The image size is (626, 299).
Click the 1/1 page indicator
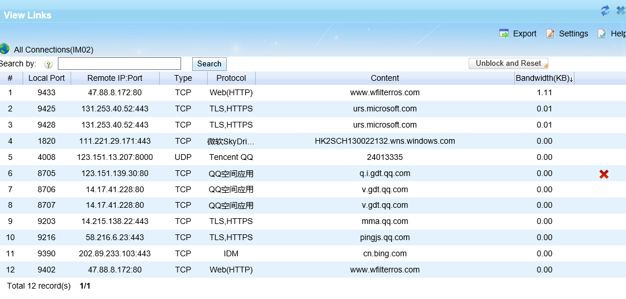tap(85, 286)
